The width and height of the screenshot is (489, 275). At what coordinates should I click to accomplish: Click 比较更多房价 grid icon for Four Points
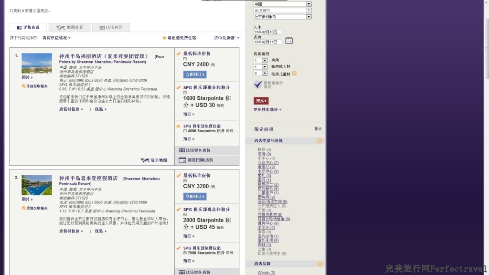click(182, 150)
